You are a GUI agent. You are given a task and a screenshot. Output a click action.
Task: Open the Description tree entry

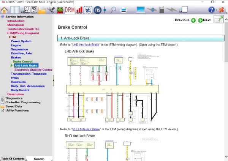(x=16, y=94)
